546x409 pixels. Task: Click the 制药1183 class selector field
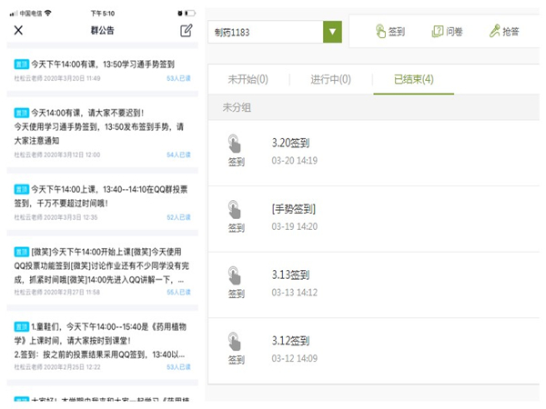click(x=266, y=32)
